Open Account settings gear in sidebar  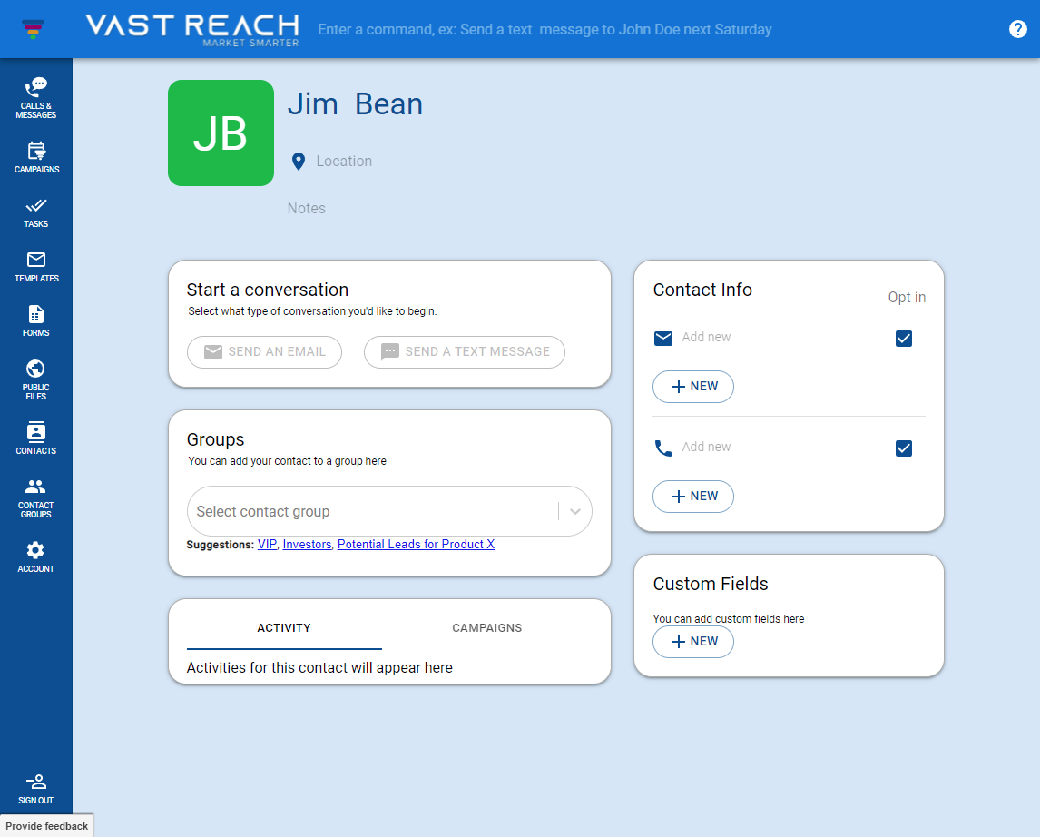point(35,556)
